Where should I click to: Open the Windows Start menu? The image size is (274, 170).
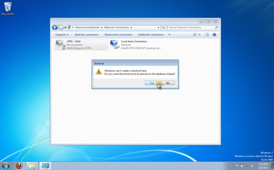click(x=5, y=166)
